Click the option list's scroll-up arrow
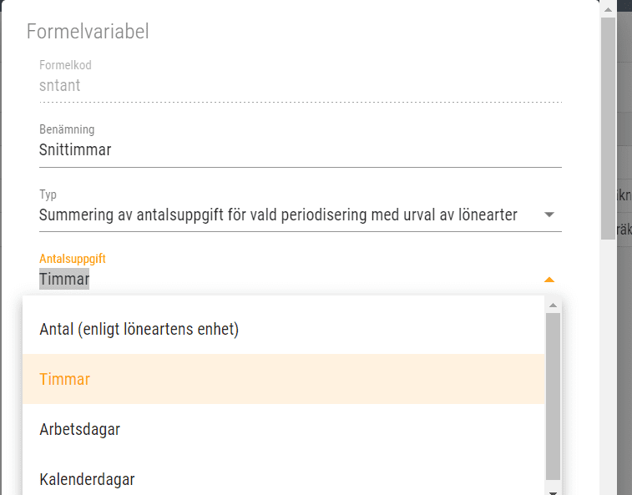Image resolution: width=632 pixels, height=495 pixels. (x=553, y=306)
